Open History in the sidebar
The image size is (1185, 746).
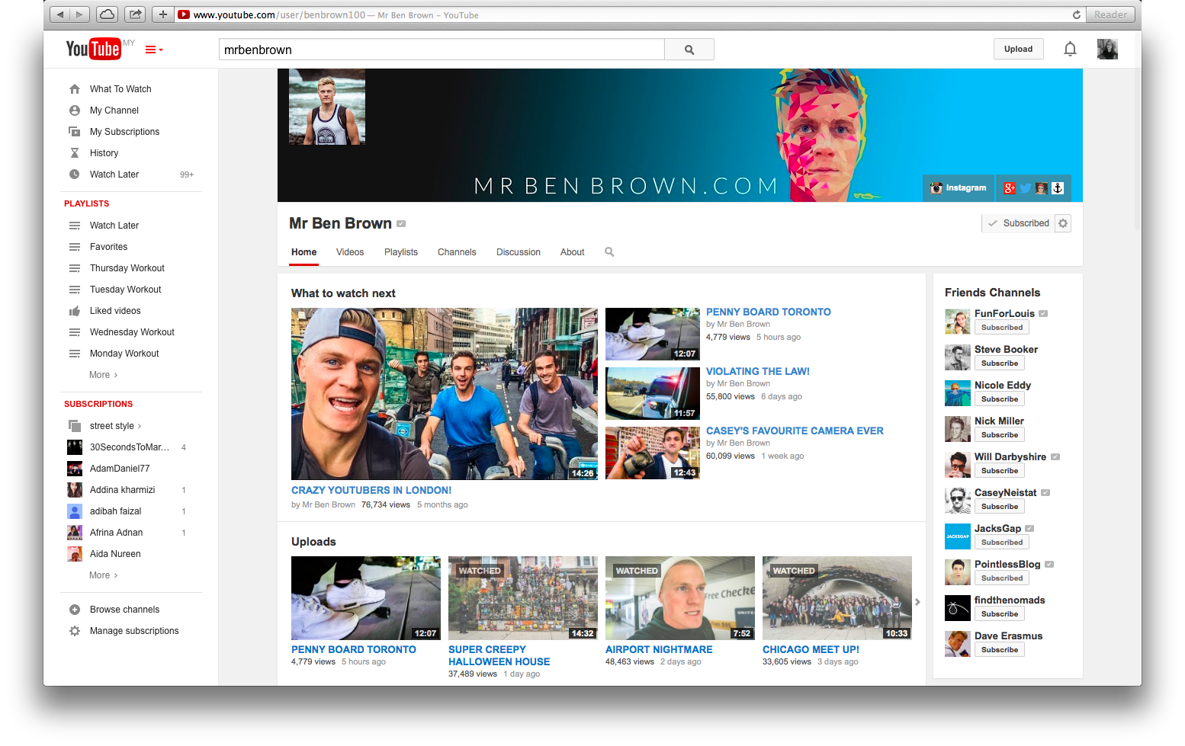point(104,153)
